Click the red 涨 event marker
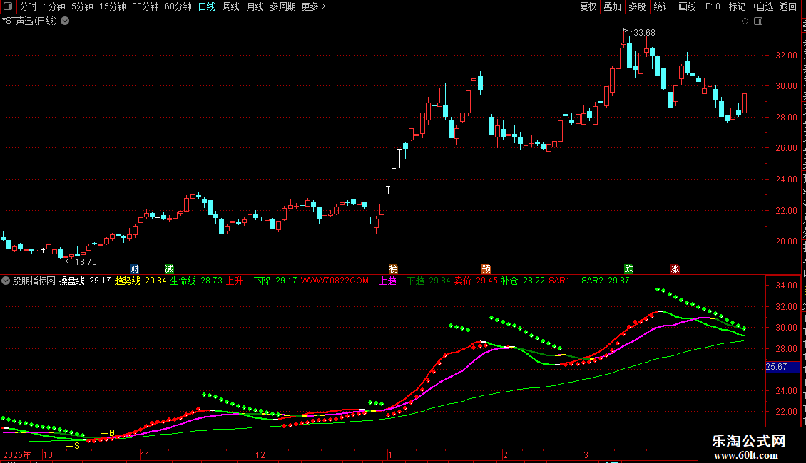The image size is (806, 463). (x=675, y=269)
